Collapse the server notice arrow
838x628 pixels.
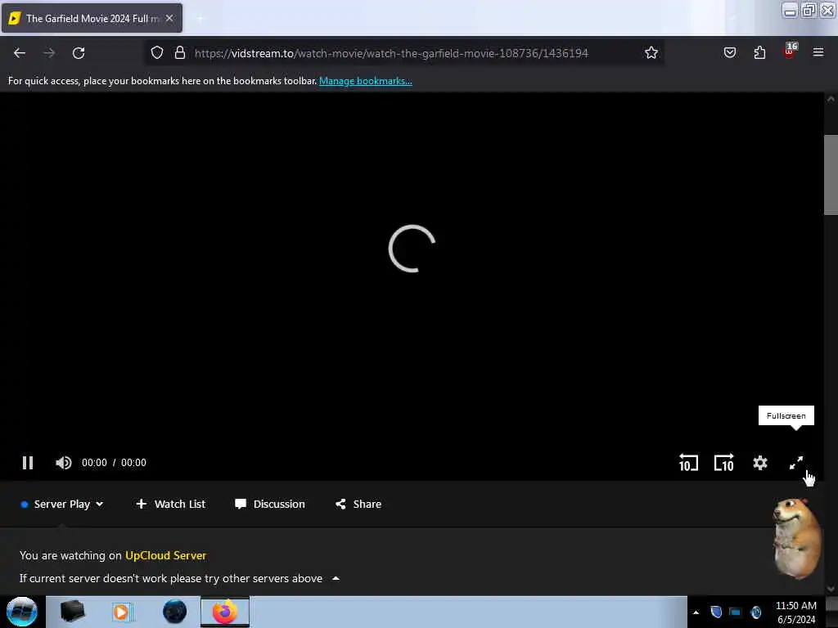click(336, 578)
